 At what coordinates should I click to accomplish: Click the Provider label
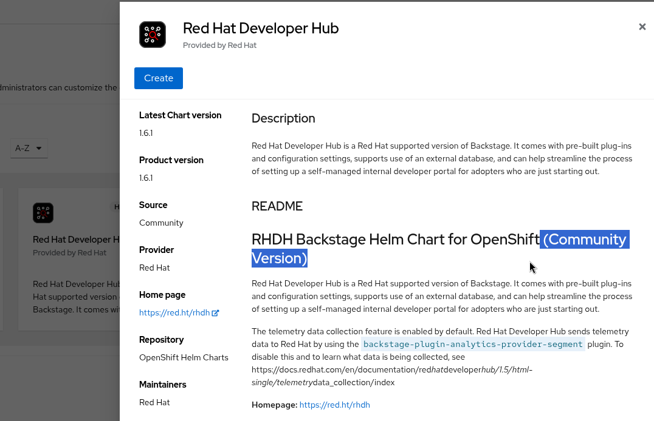click(156, 250)
